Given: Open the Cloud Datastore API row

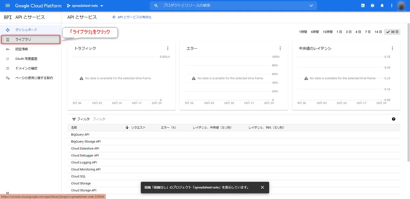Looking at the screenshot, I should click(x=234, y=149).
